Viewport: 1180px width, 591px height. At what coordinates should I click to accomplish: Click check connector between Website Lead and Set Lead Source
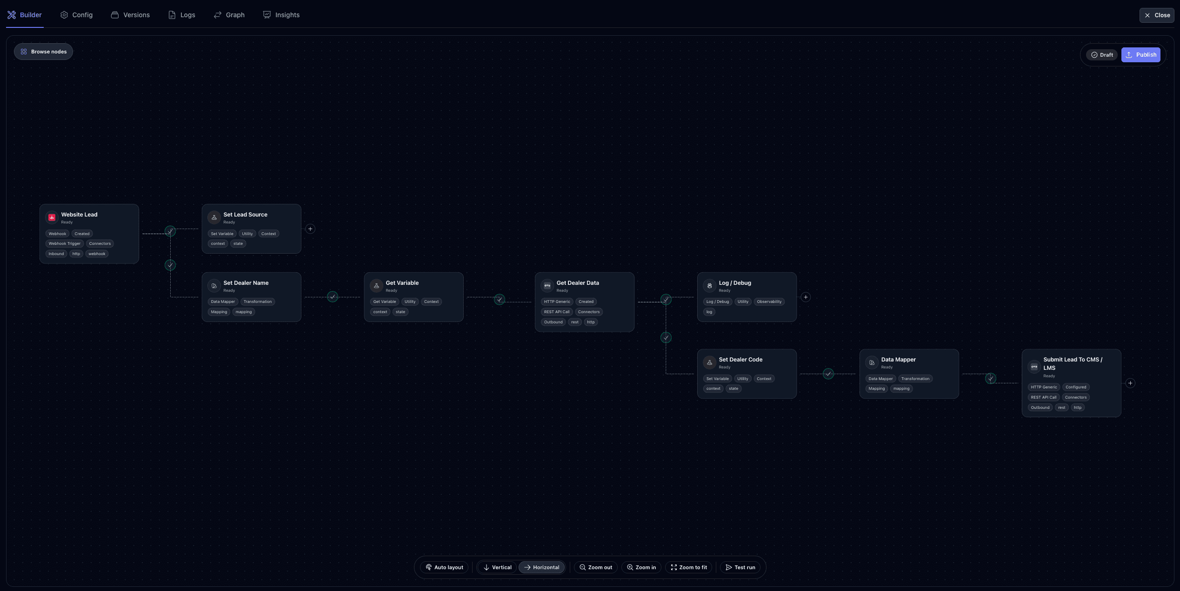click(x=170, y=231)
